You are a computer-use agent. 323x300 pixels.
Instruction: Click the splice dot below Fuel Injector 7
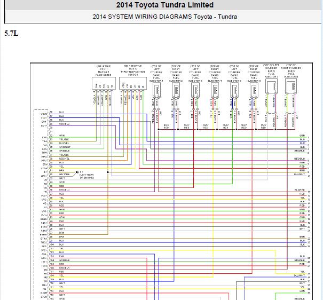pos(275,130)
